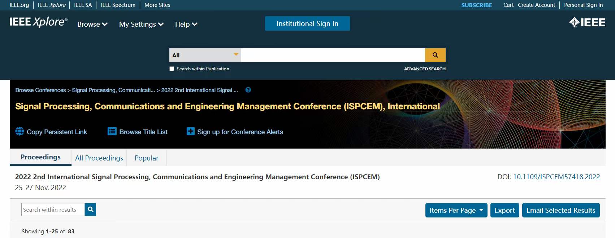
Task: Open the My Settings dropdown
Action: [141, 24]
